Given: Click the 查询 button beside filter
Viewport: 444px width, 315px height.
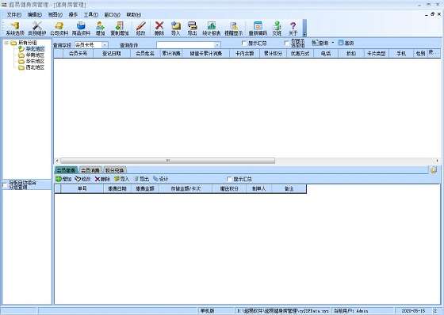Looking at the screenshot, I should [x=320, y=43].
